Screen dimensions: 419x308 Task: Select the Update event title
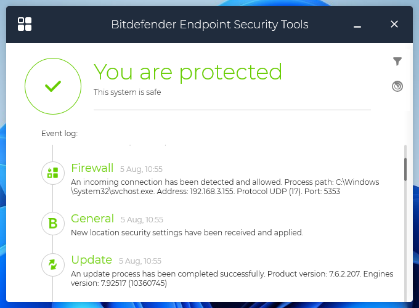(x=91, y=260)
